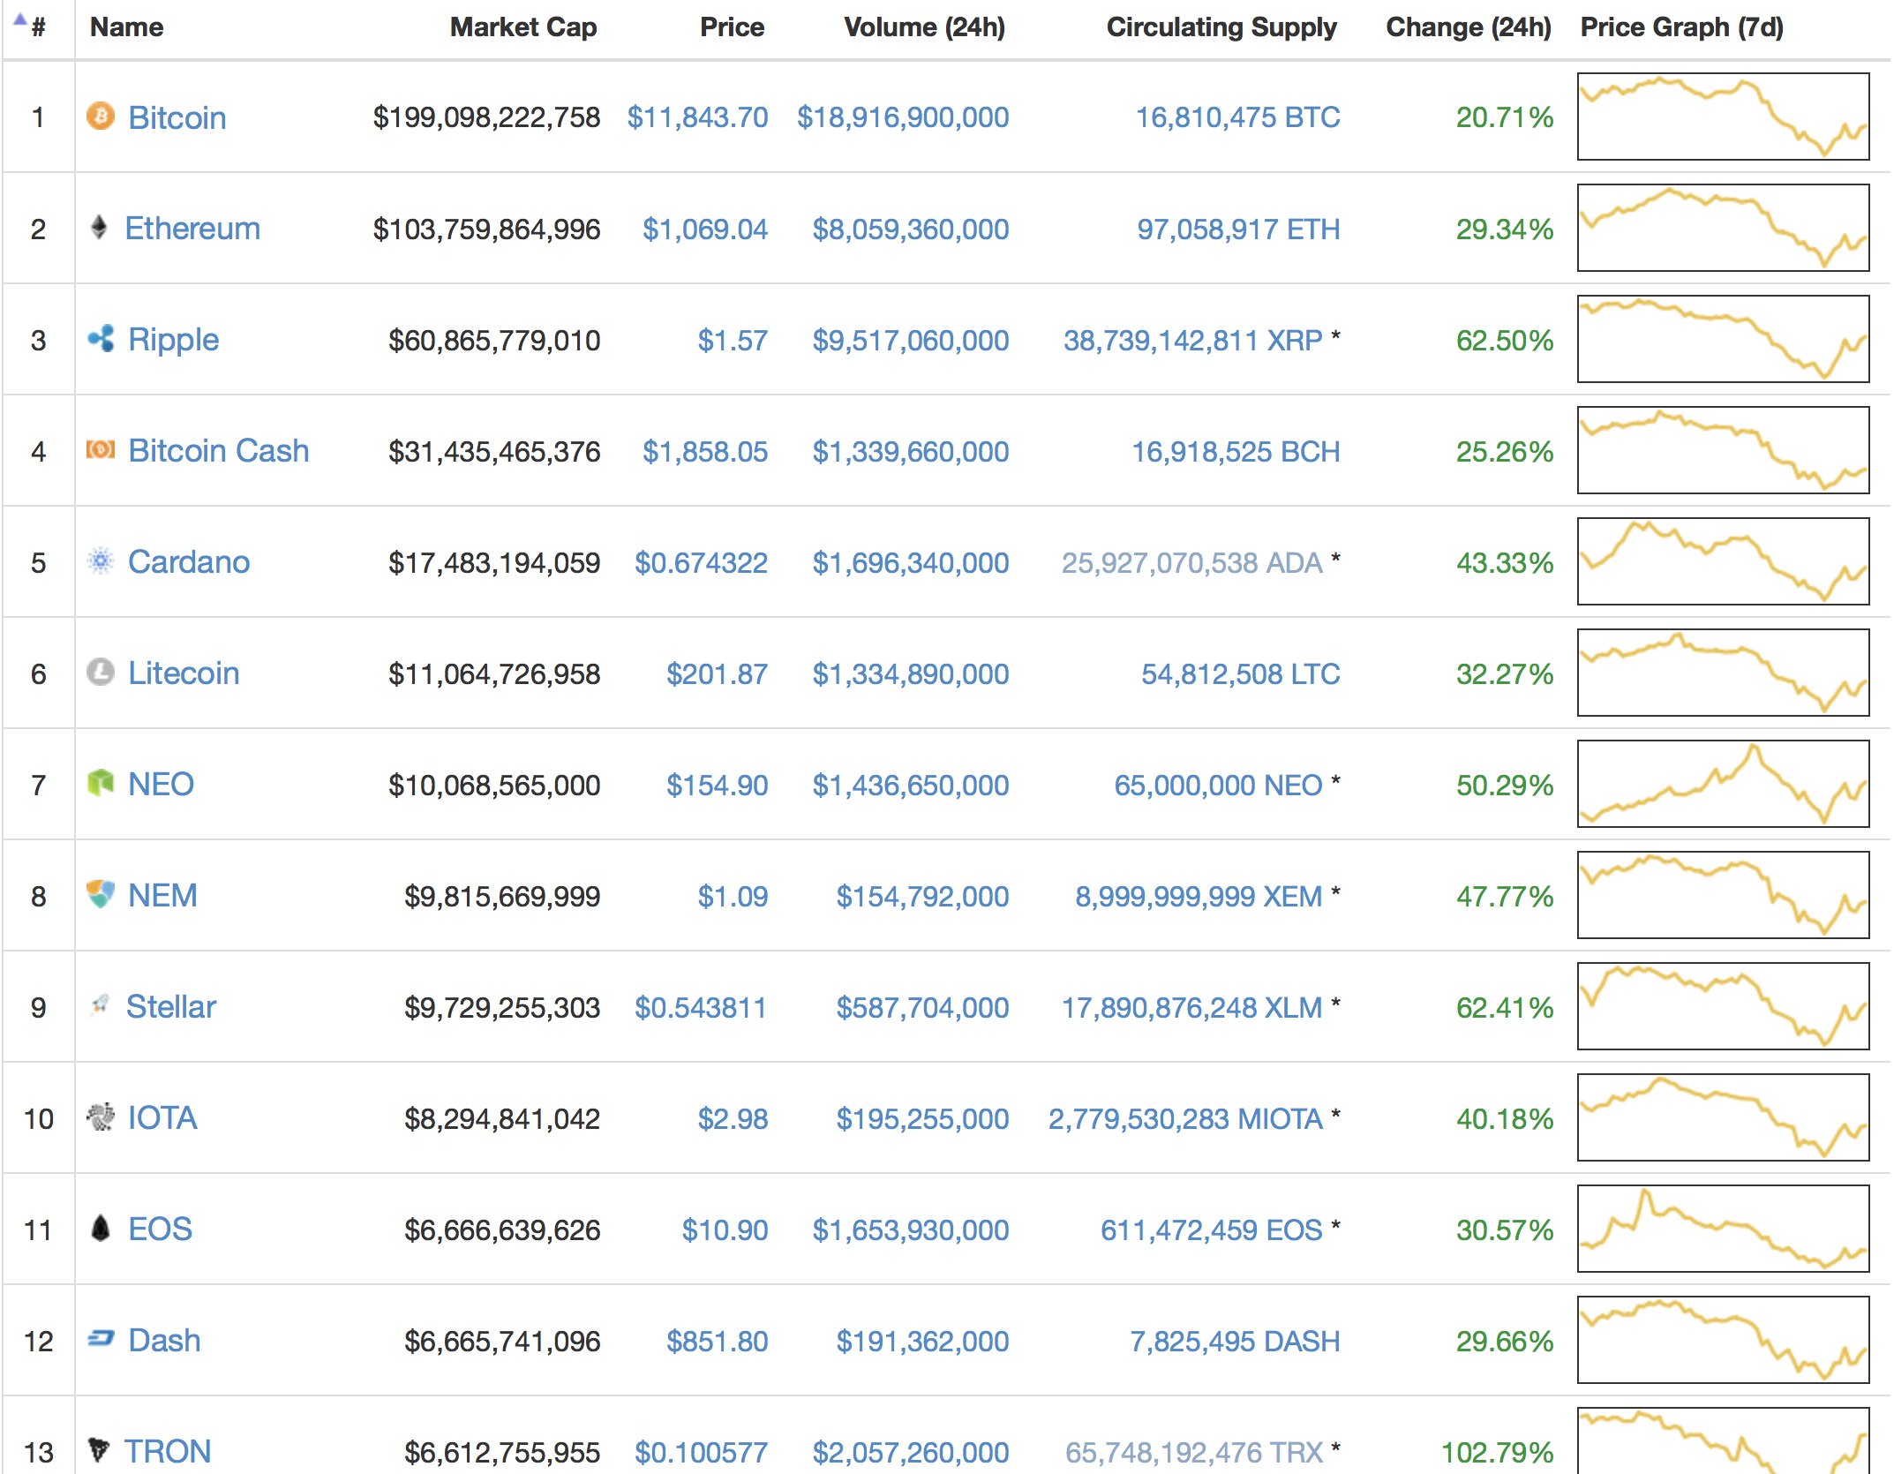Open the Litecoin name link

[184, 673]
